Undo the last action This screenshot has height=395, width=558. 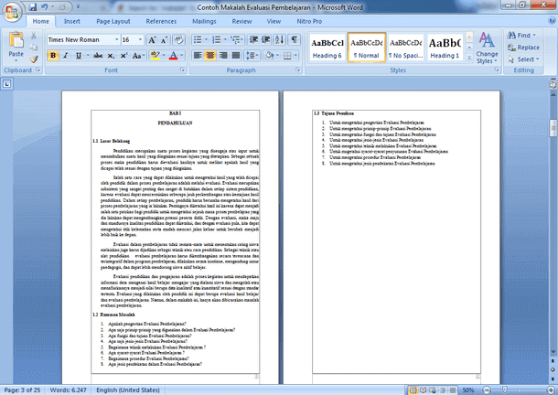click(45, 6)
